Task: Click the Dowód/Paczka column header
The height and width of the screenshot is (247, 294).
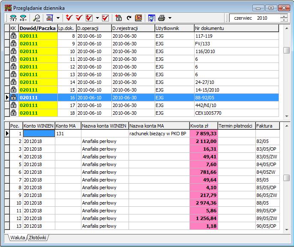Action: [38, 28]
